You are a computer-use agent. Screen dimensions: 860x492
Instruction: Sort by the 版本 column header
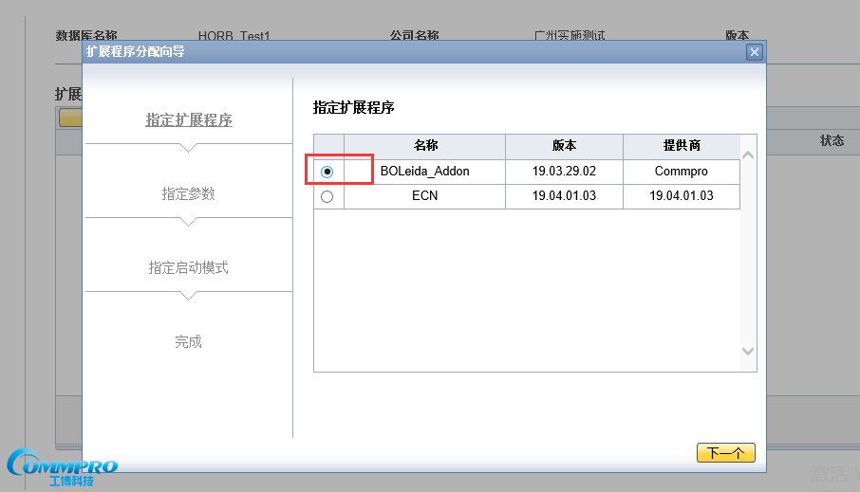click(x=564, y=146)
